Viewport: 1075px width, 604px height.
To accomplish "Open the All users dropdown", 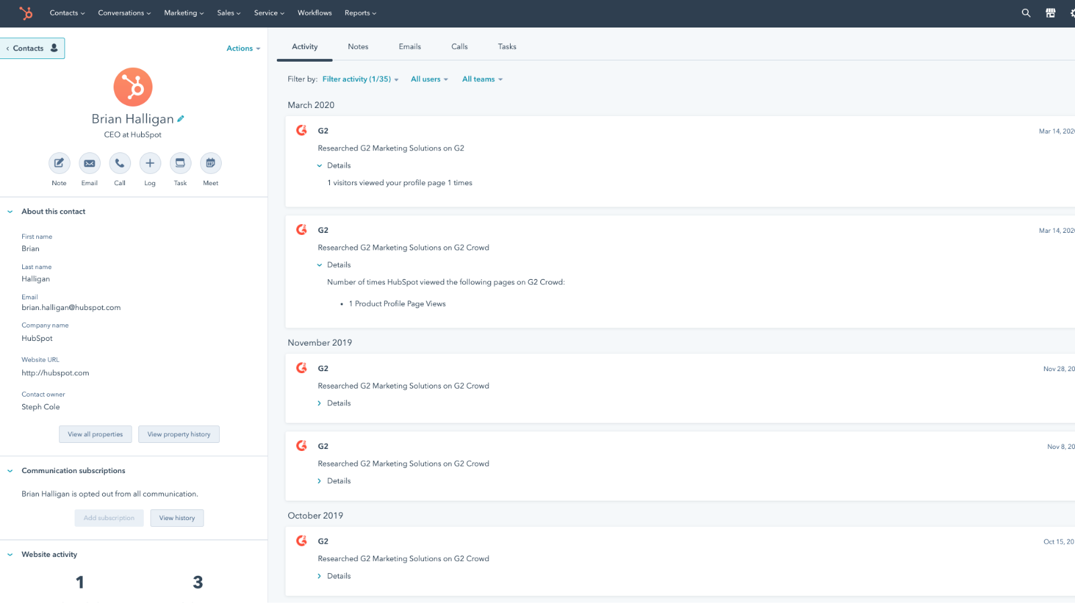I will pos(427,79).
